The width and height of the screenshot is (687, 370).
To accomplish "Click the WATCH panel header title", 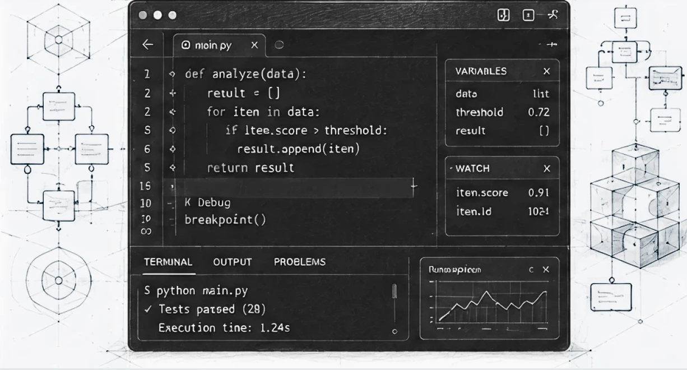I will [472, 169].
